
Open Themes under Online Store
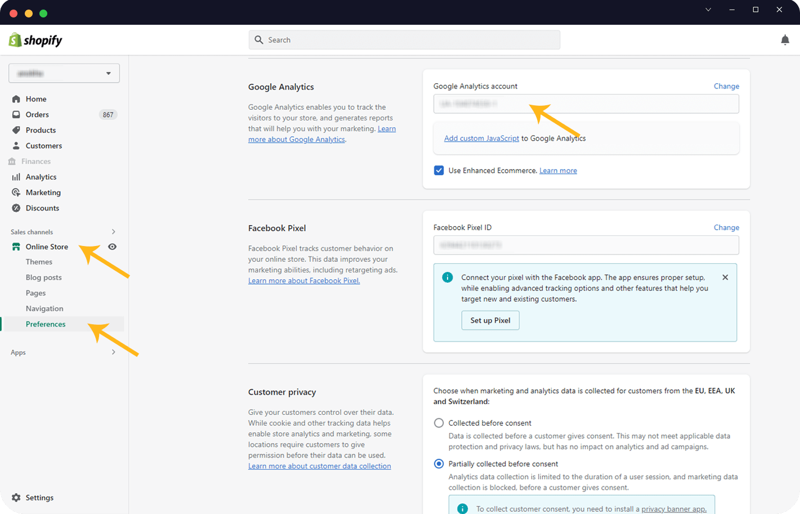click(39, 262)
